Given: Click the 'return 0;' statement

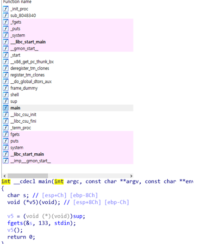Looking at the screenshot, I should [x=21, y=237].
